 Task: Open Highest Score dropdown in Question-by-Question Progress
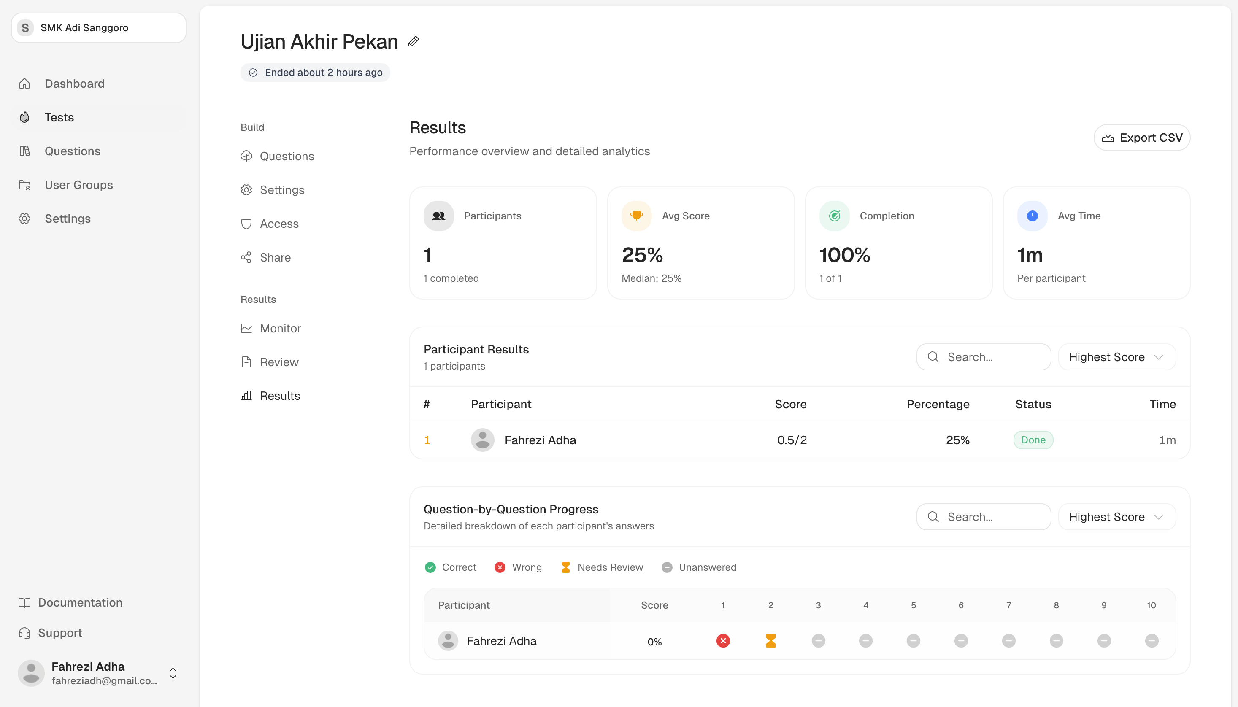(x=1116, y=517)
